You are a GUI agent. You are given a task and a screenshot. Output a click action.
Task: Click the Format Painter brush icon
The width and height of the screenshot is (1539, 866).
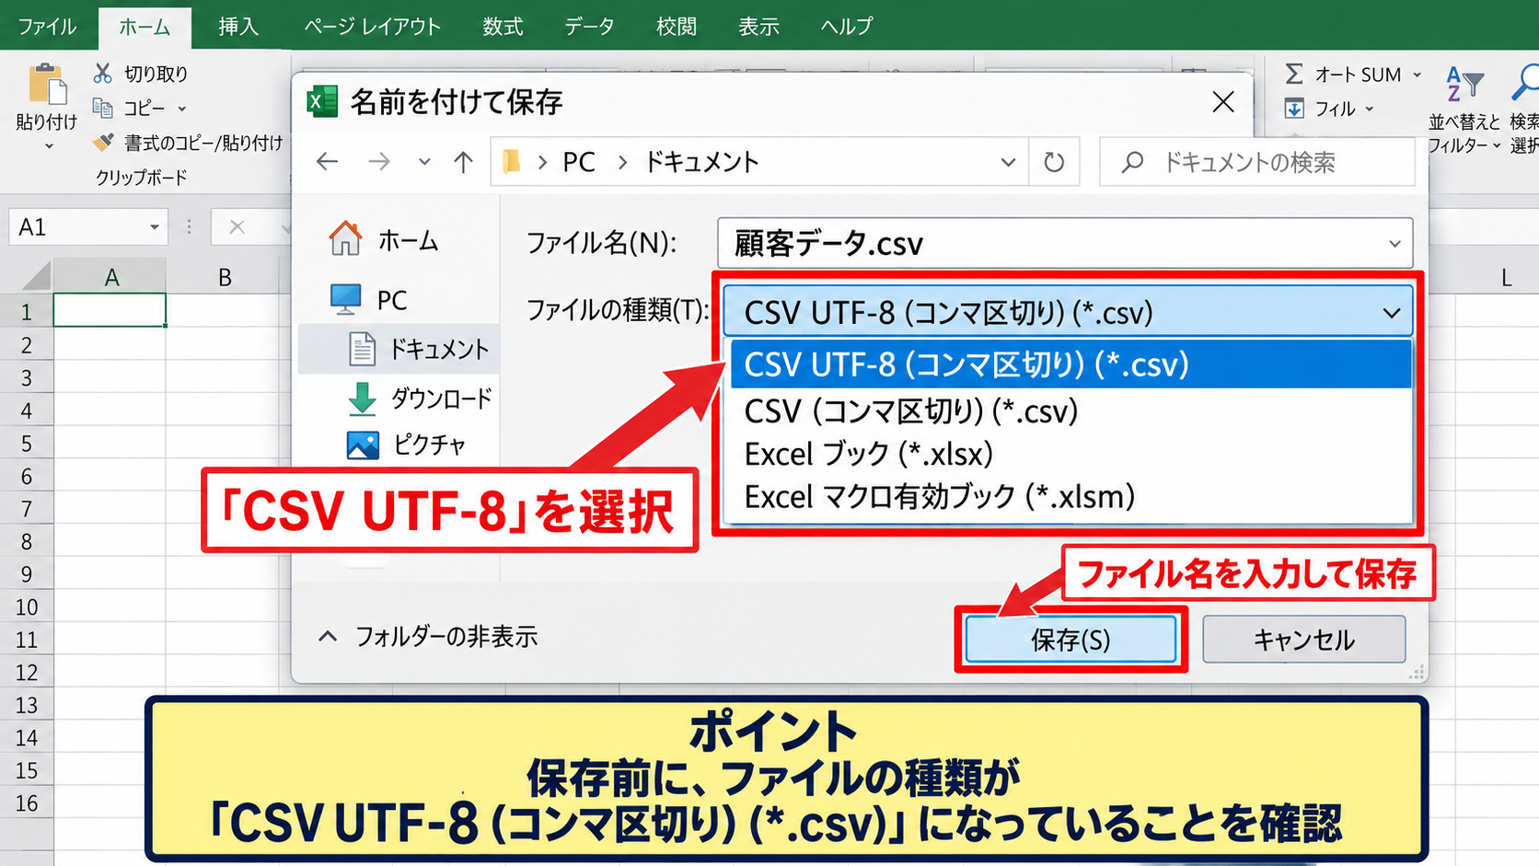(103, 143)
